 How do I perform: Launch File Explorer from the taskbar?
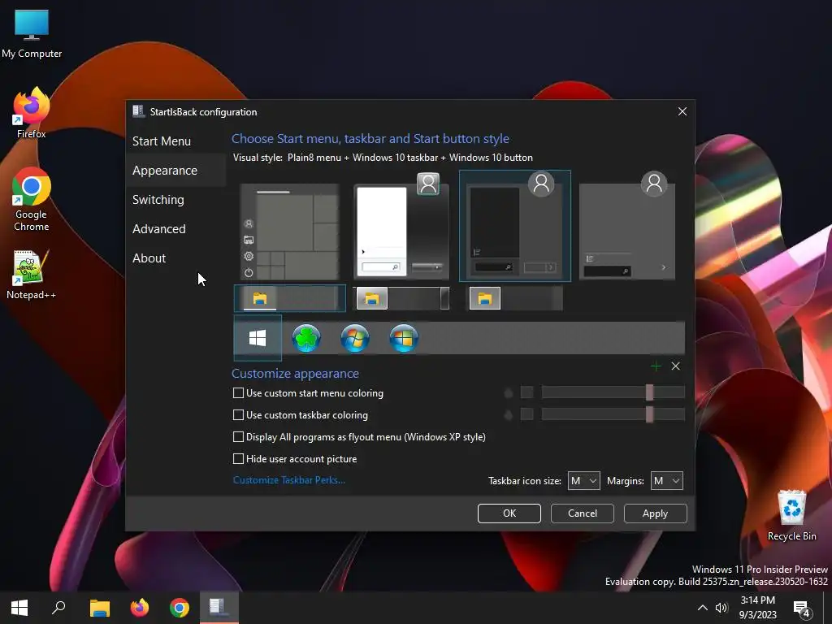coord(99,608)
